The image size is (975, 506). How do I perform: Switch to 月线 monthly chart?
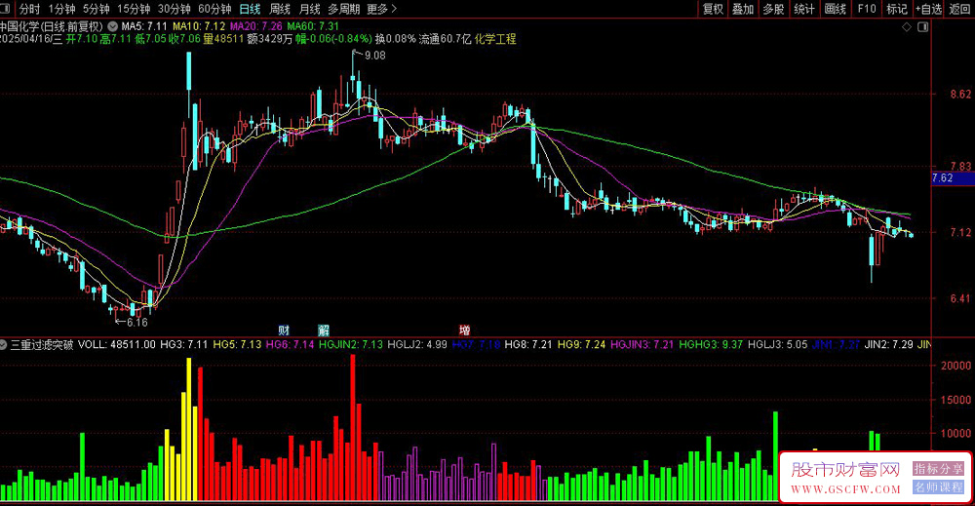click(x=309, y=9)
